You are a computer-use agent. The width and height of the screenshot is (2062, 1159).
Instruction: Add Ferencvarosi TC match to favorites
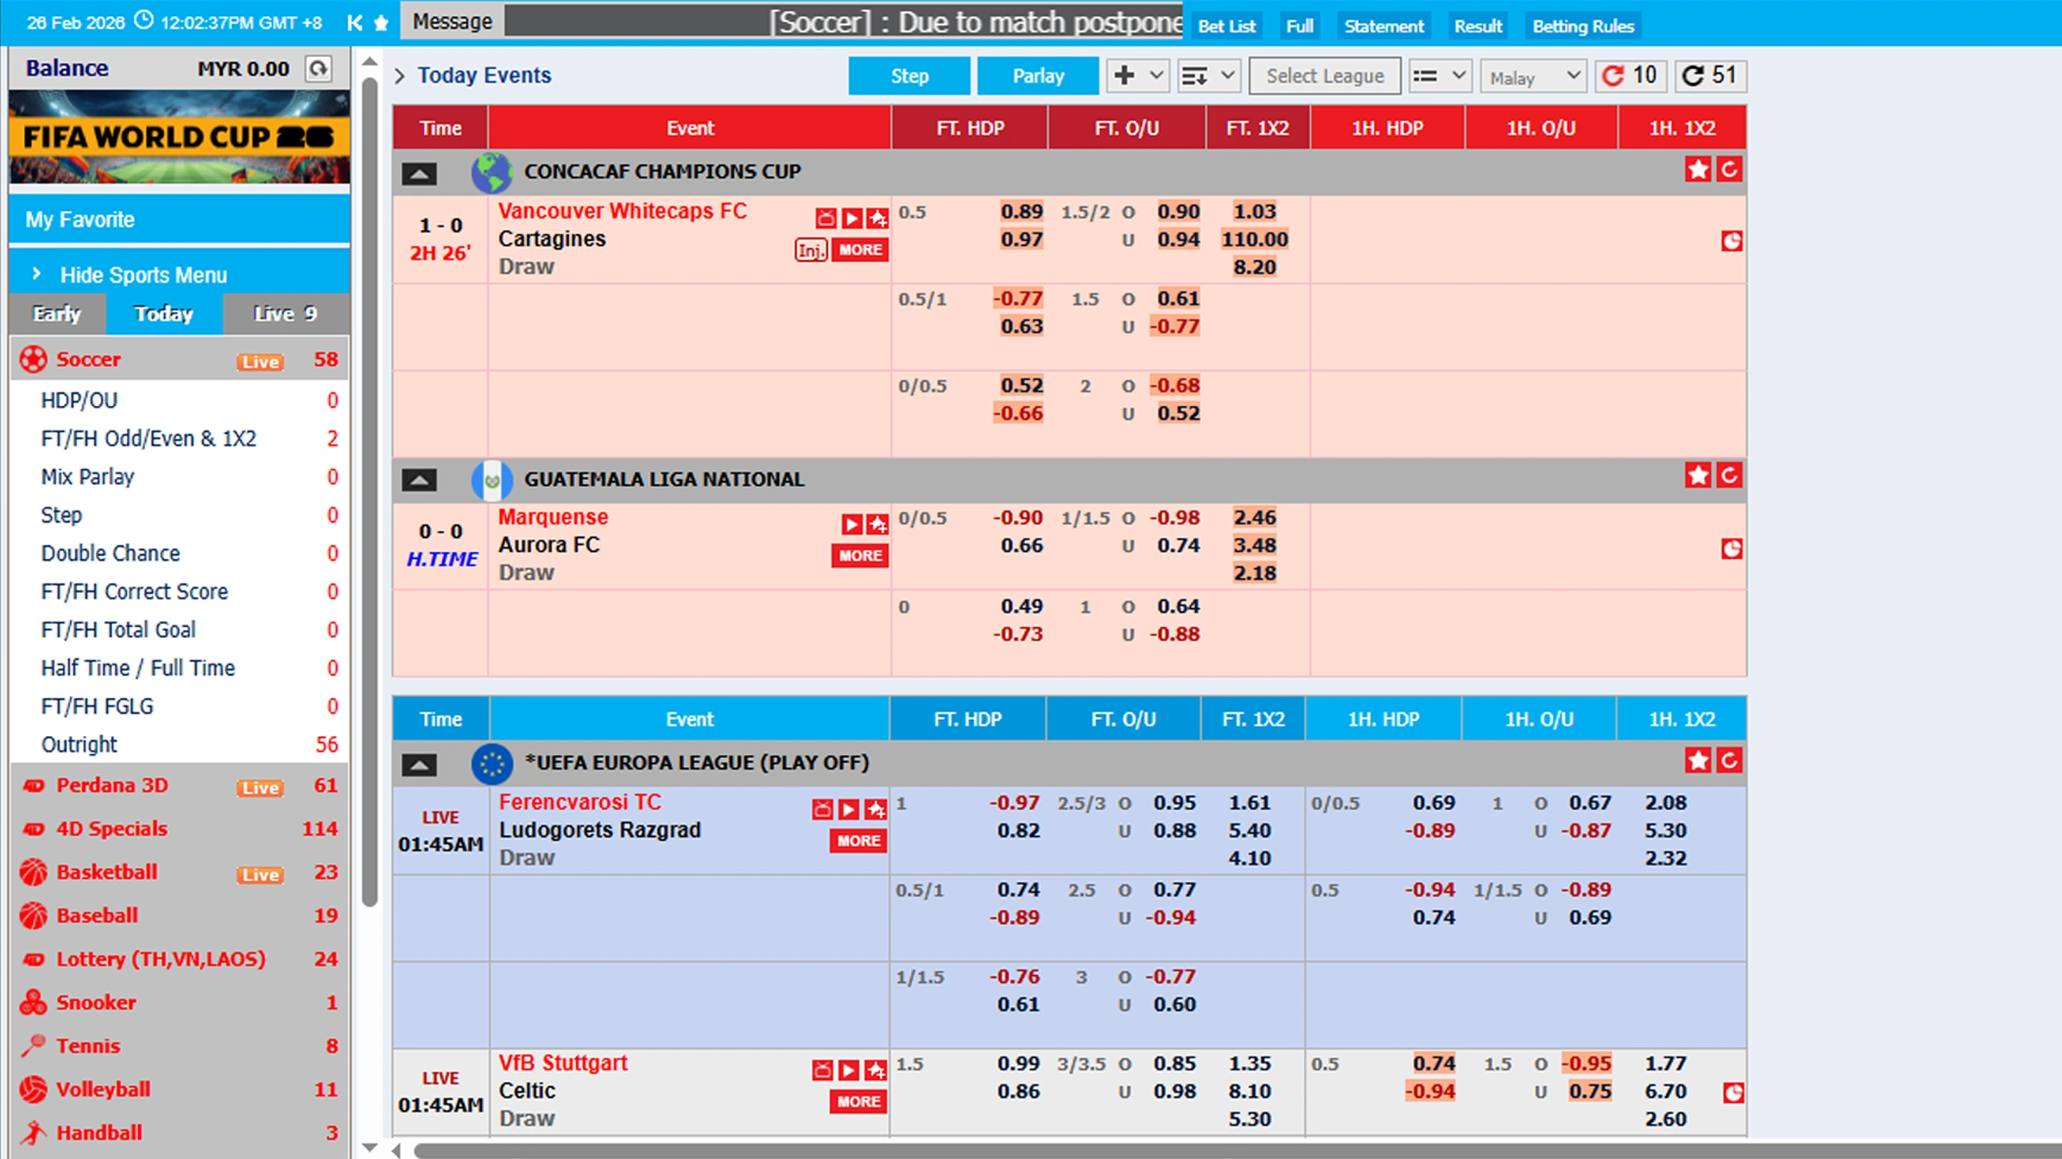(x=876, y=809)
